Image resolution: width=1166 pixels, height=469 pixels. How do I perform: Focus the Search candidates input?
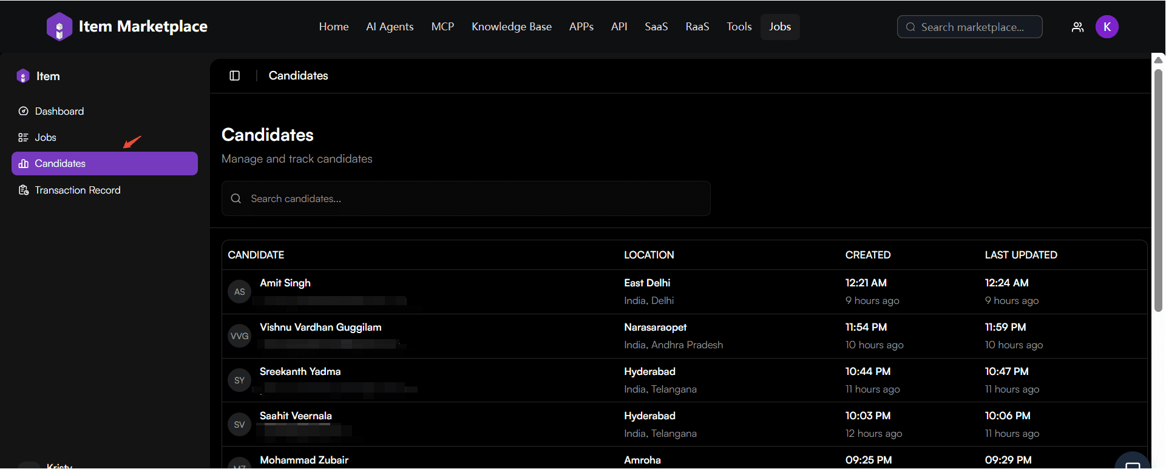pos(466,198)
